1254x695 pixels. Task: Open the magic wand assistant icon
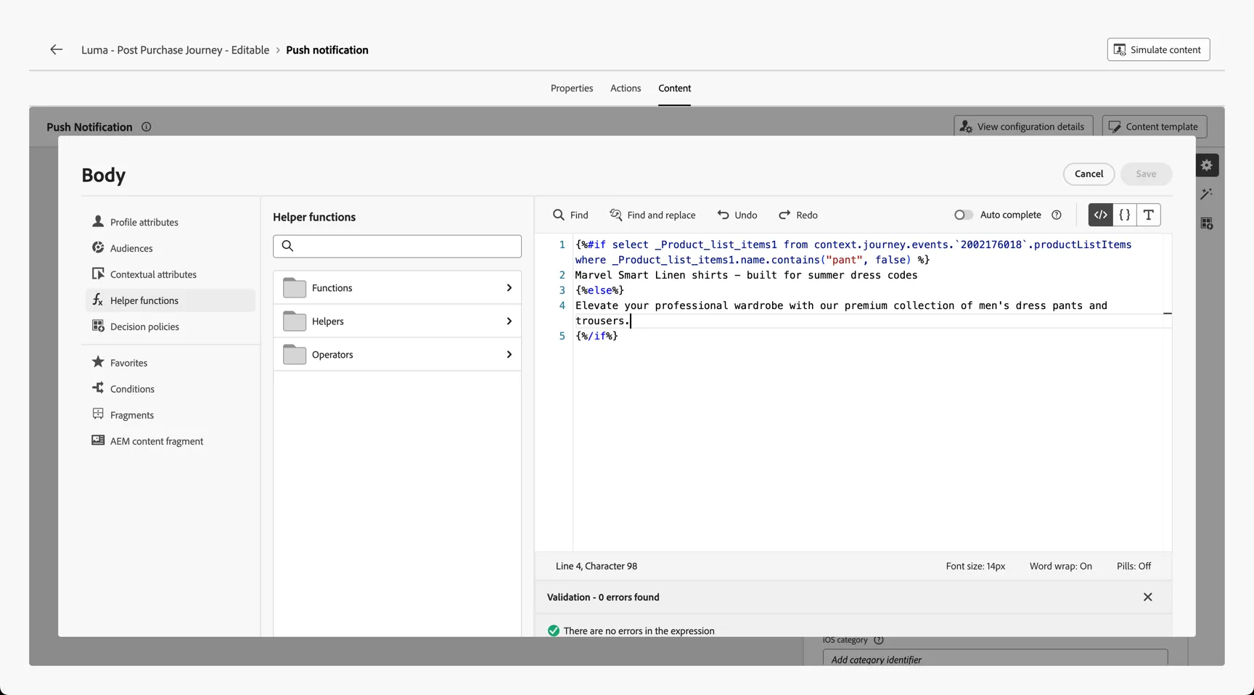(x=1207, y=194)
